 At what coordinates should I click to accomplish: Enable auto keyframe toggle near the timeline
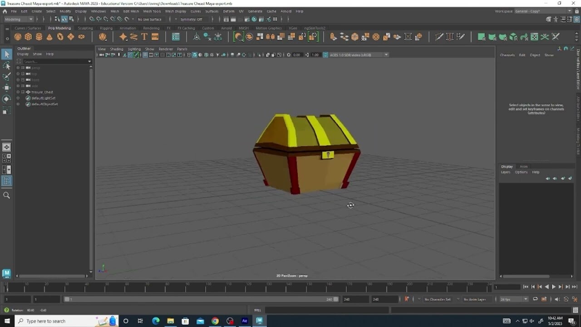click(407, 299)
